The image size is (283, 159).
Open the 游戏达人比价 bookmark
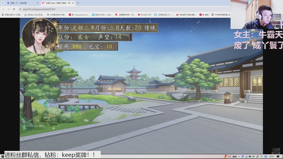pos(34,15)
